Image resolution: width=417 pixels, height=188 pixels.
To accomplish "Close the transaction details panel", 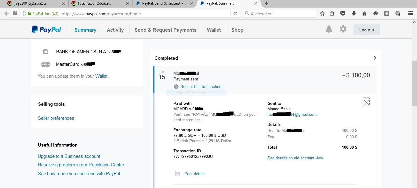I will point(366,102).
